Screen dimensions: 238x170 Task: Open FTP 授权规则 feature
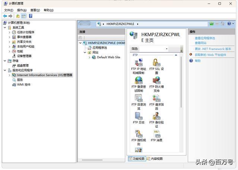coord(139,138)
